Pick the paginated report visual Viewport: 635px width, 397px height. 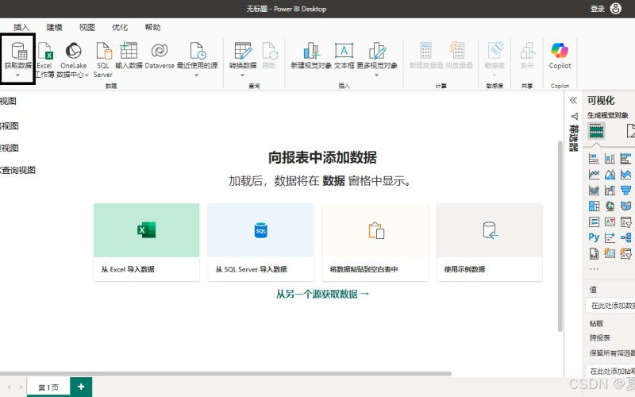click(x=594, y=253)
